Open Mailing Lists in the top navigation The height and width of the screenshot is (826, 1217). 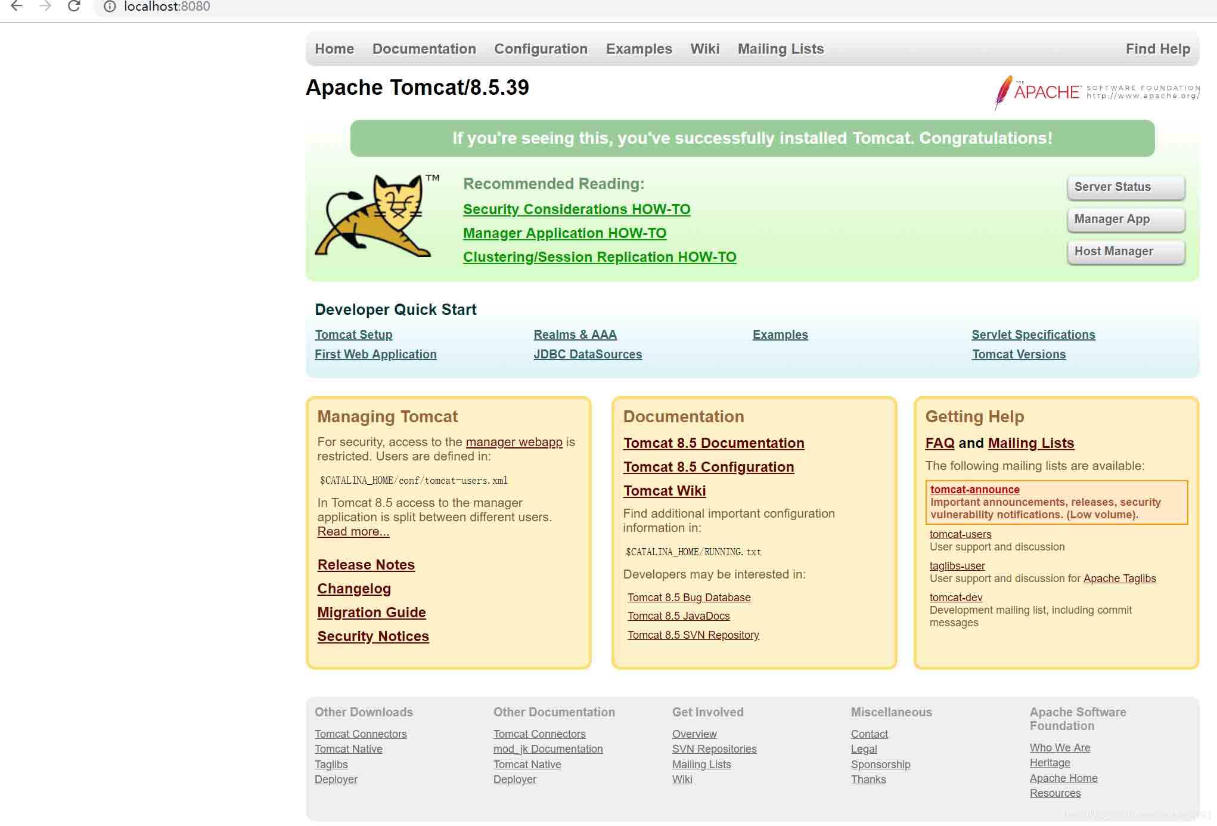[781, 49]
